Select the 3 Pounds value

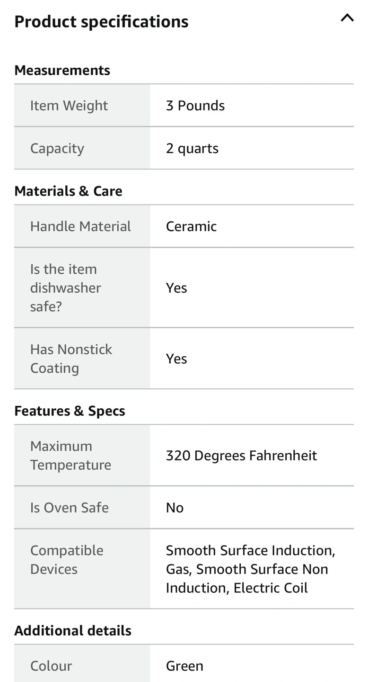point(195,106)
